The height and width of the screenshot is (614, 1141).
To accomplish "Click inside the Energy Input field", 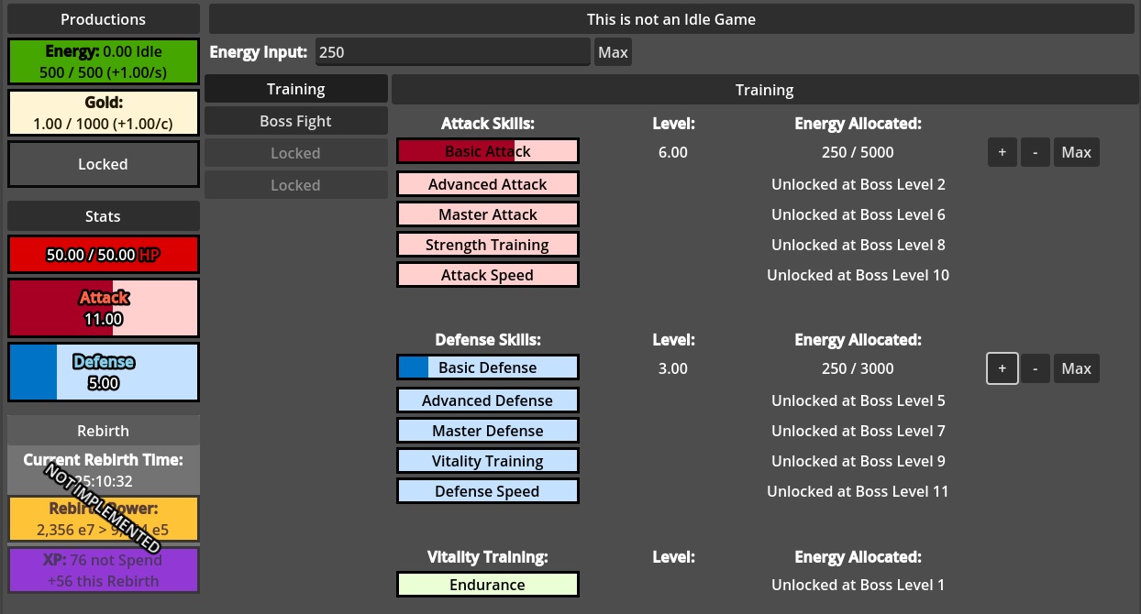I will 452,51.
